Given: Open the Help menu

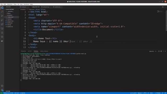Looking at the screenshot, I should pyautogui.click(x=31, y=4).
